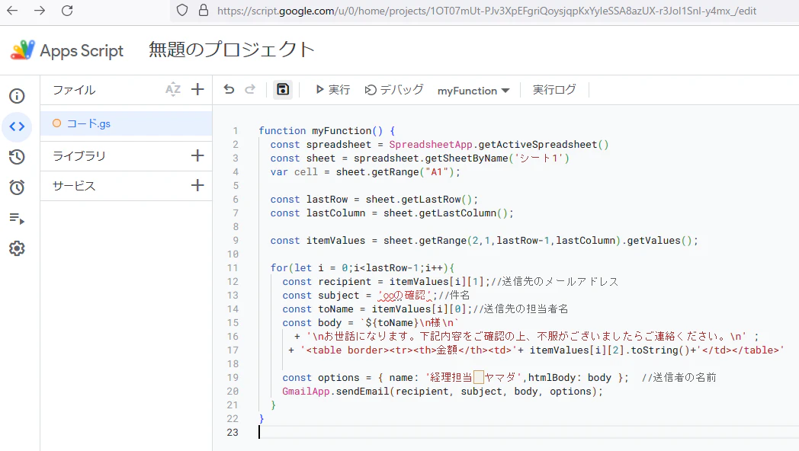Undo the last edit
The height and width of the screenshot is (451, 799).
point(229,90)
